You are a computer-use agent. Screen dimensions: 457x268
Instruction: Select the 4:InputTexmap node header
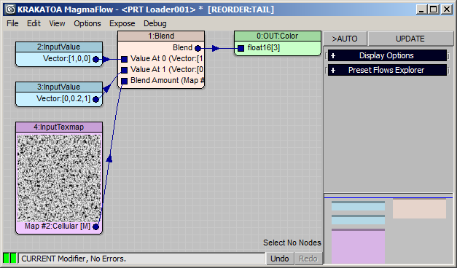click(x=59, y=127)
